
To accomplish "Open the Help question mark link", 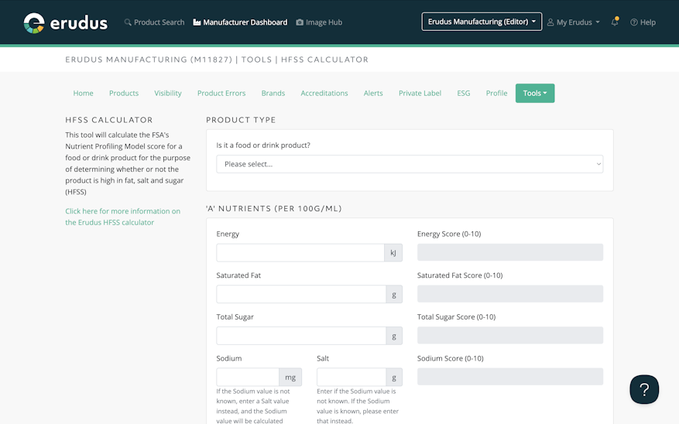I will 643,22.
